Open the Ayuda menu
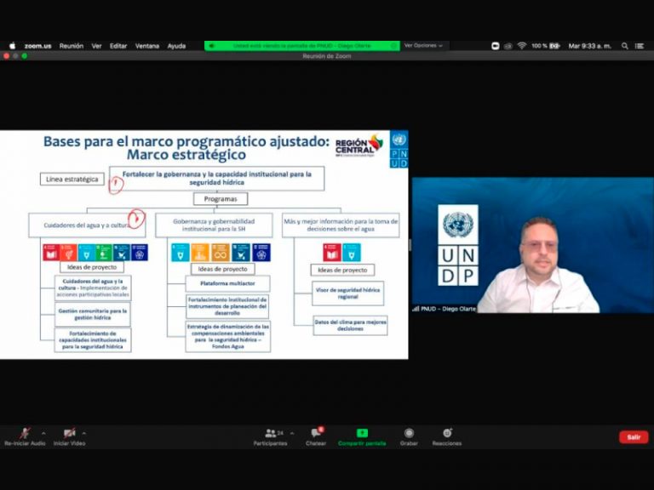The image size is (654, 490). pyautogui.click(x=176, y=46)
